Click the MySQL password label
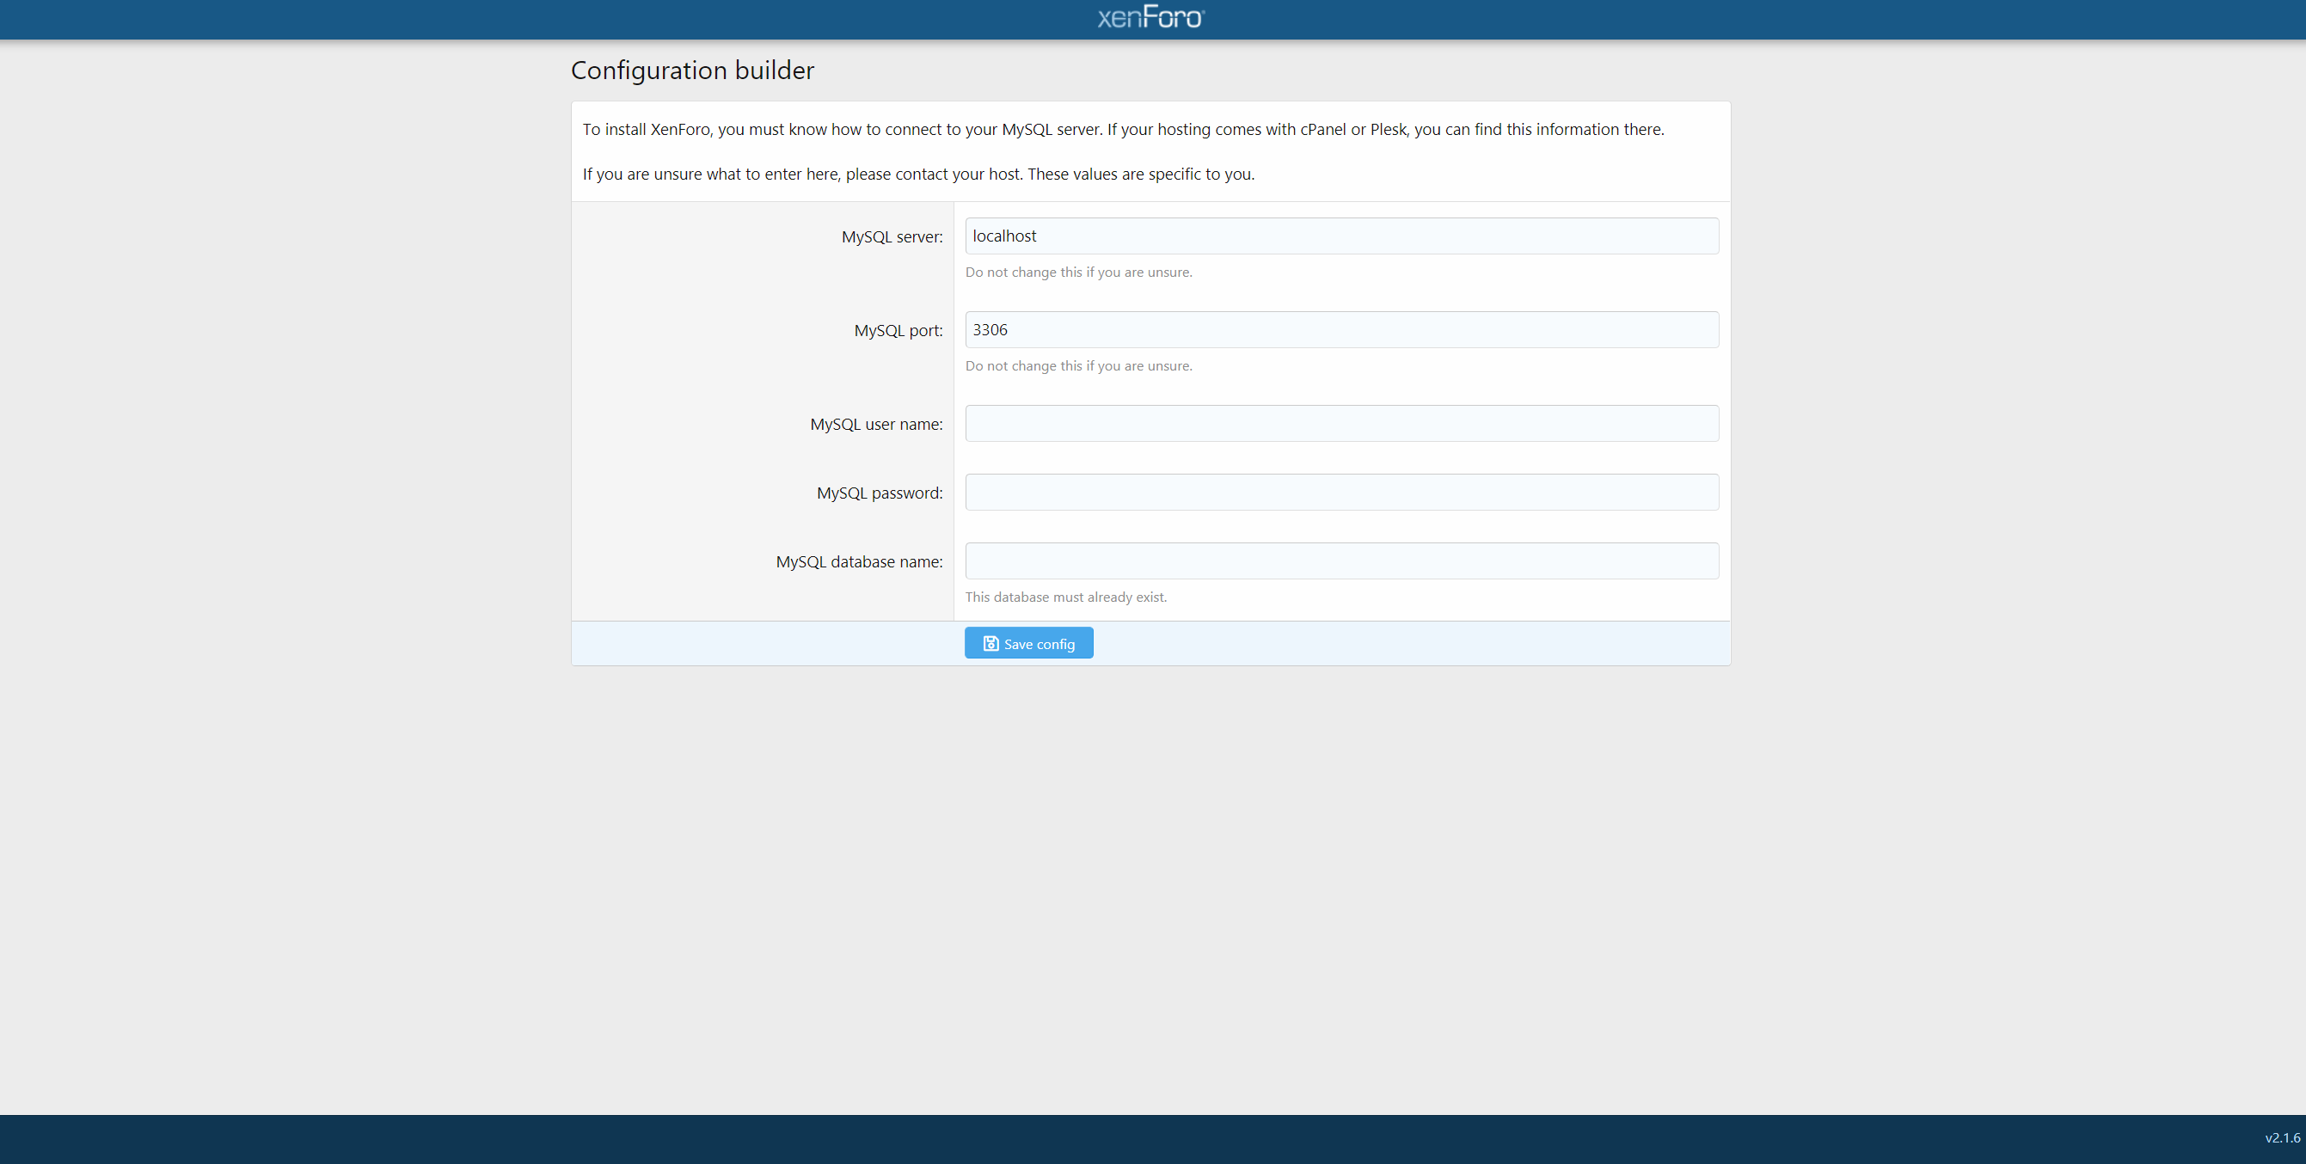The width and height of the screenshot is (2306, 1164). [879, 493]
